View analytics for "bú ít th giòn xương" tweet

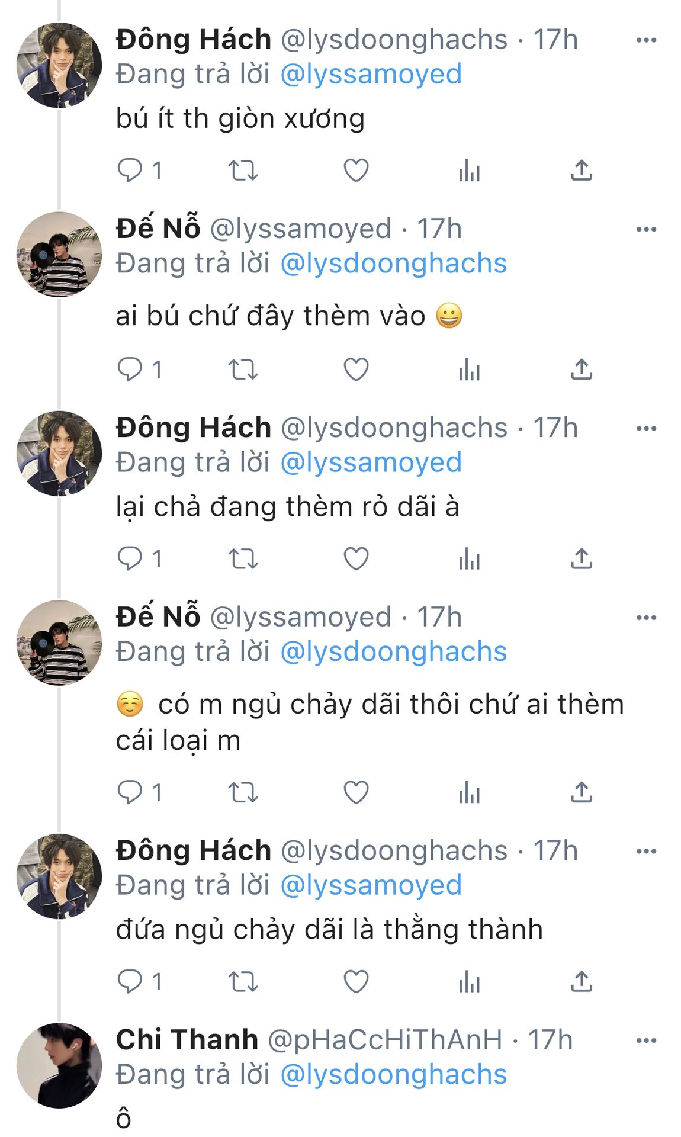469,171
